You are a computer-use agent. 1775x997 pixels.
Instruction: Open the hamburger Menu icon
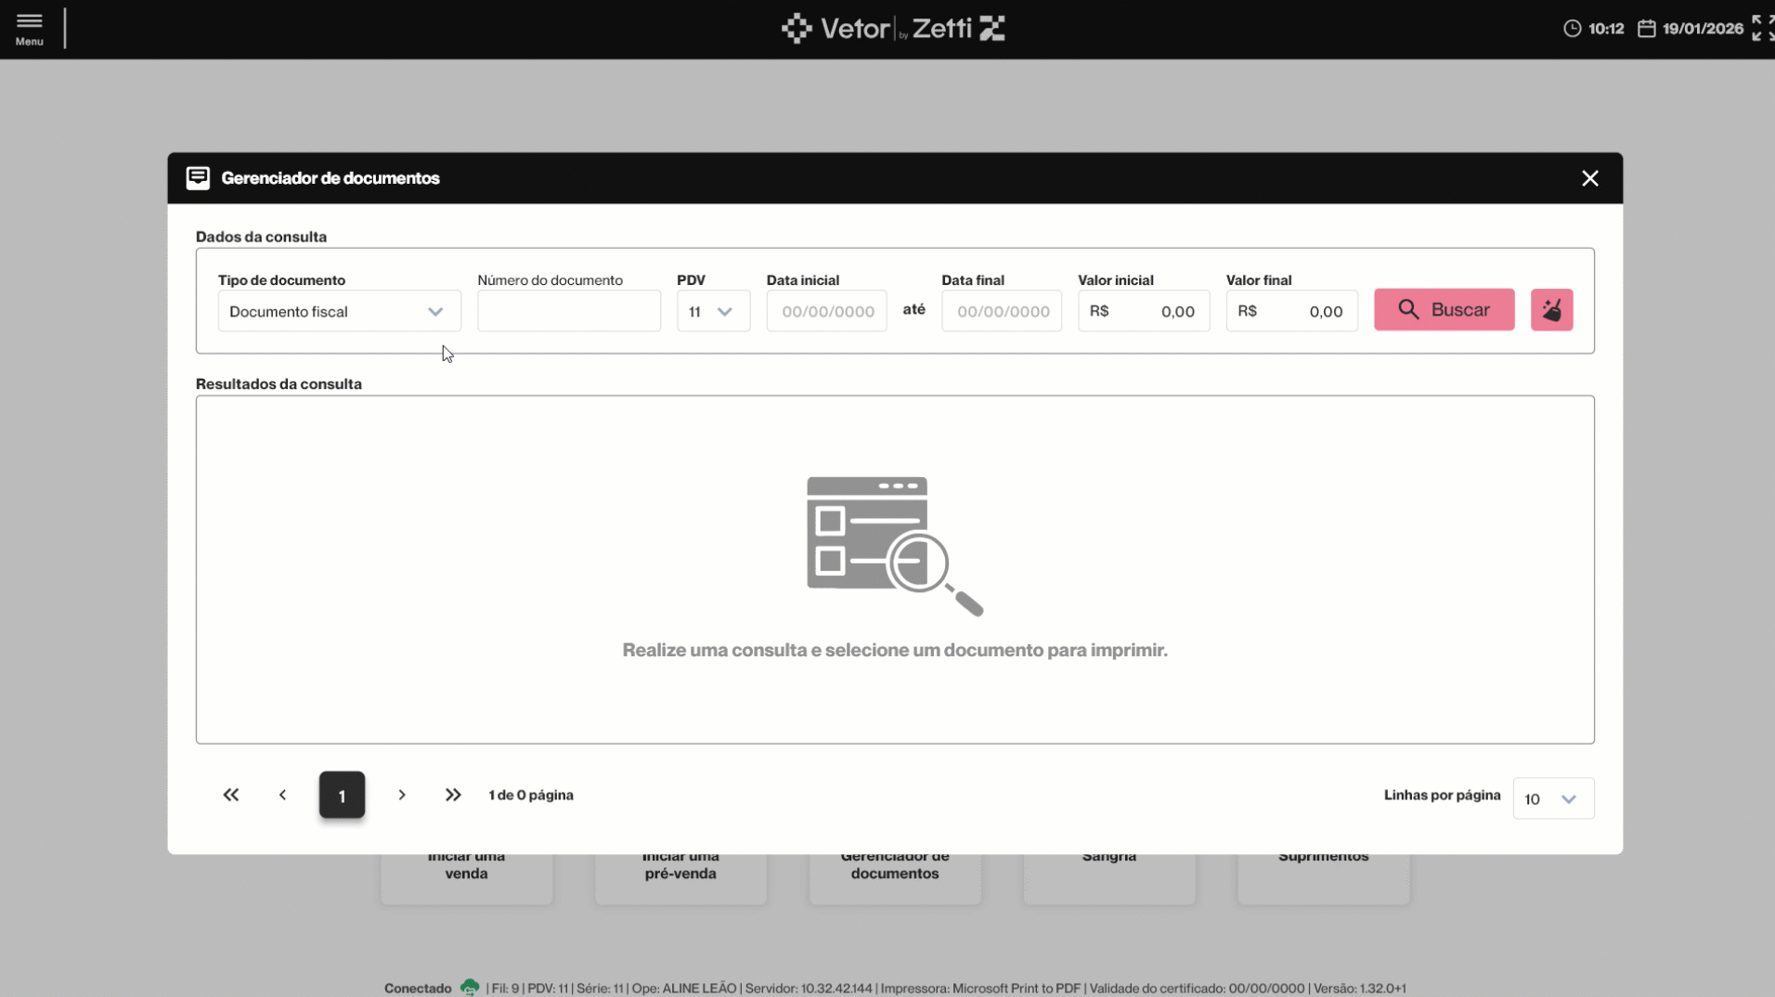[x=29, y=29]
